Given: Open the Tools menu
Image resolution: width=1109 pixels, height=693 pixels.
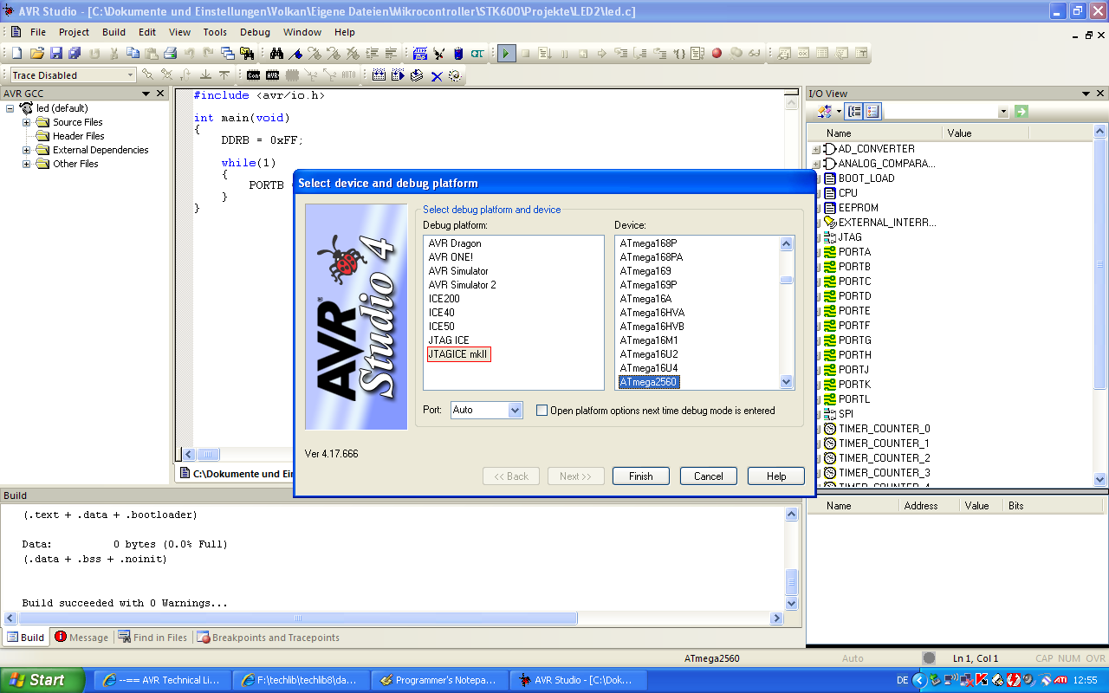Looking at the screenshot, I should pyautogui.click(x=215, y=32).
